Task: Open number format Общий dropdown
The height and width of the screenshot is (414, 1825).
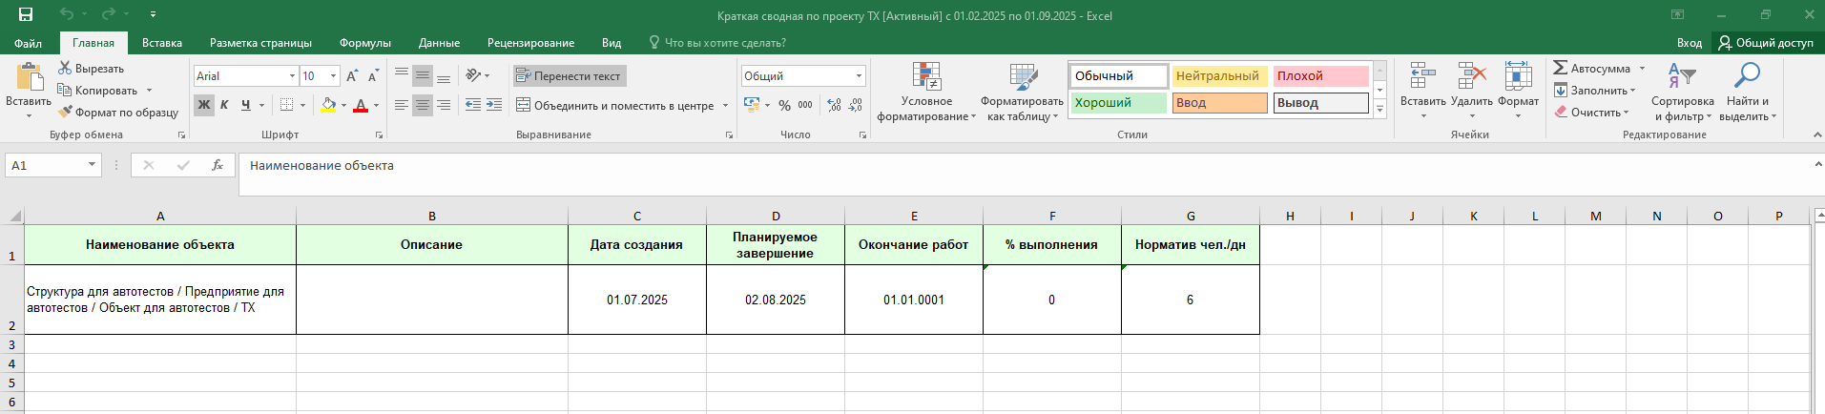Action: pyautogui.click(x=859, y=75)
